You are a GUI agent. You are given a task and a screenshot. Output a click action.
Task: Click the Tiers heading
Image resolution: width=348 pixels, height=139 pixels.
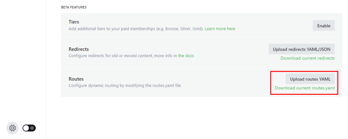(x=74, y=22)
